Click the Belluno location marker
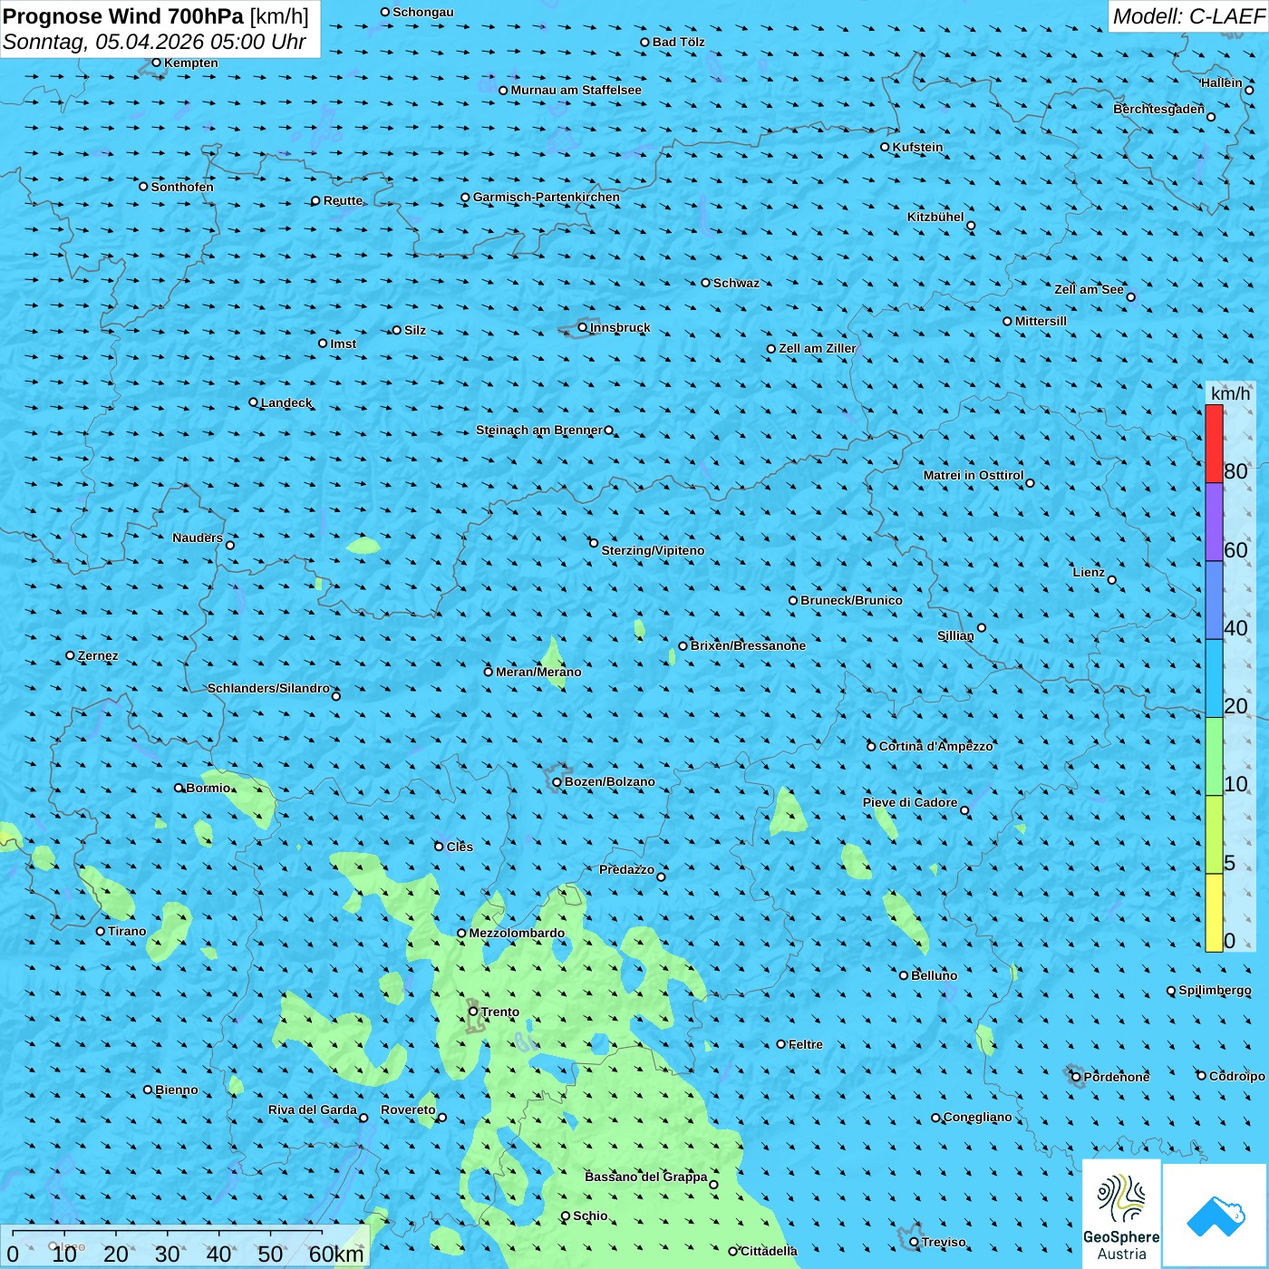The height and width of the screenshot is (1269, 1269). point(904,975)
